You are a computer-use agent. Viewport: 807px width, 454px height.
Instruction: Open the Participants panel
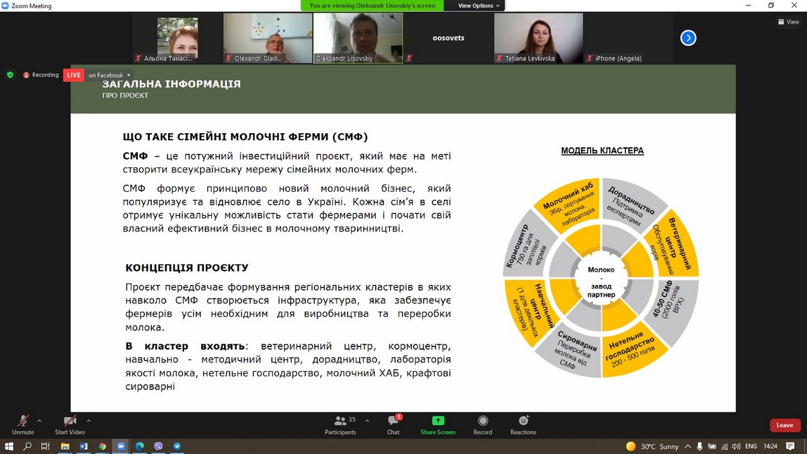coord(340,421)
